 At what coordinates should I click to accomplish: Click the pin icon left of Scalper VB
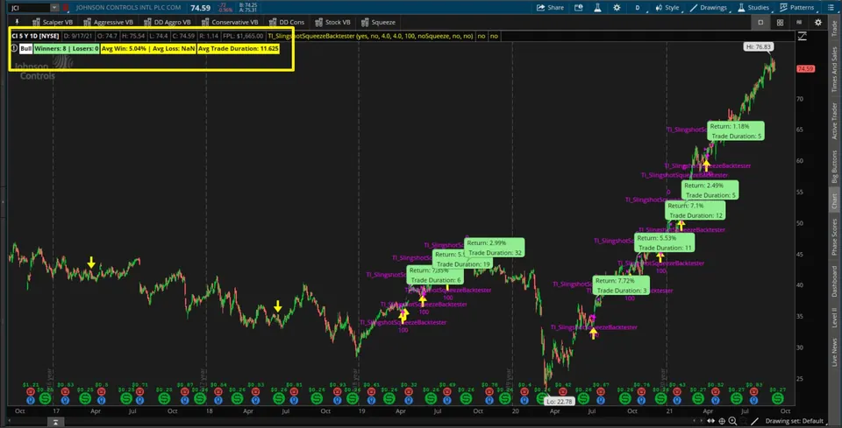pos(18,22)
